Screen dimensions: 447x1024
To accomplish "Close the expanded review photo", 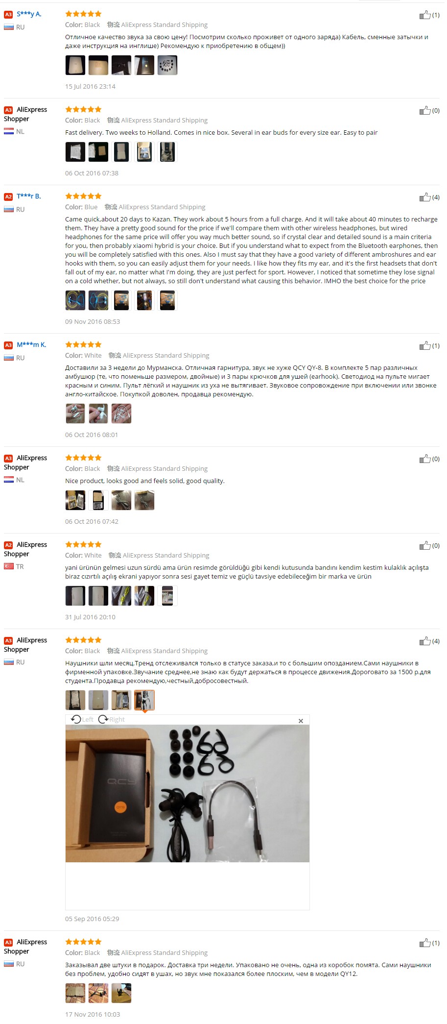I will 301,721.
